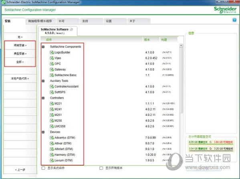Click the component list scroll-up arrow
The image size is (240, 179).
tap(181, 45)
